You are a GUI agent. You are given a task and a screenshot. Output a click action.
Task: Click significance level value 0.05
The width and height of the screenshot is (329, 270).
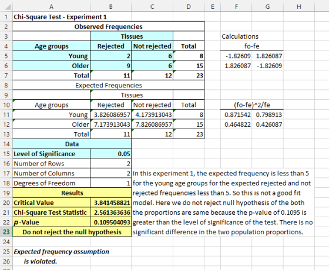111,154
